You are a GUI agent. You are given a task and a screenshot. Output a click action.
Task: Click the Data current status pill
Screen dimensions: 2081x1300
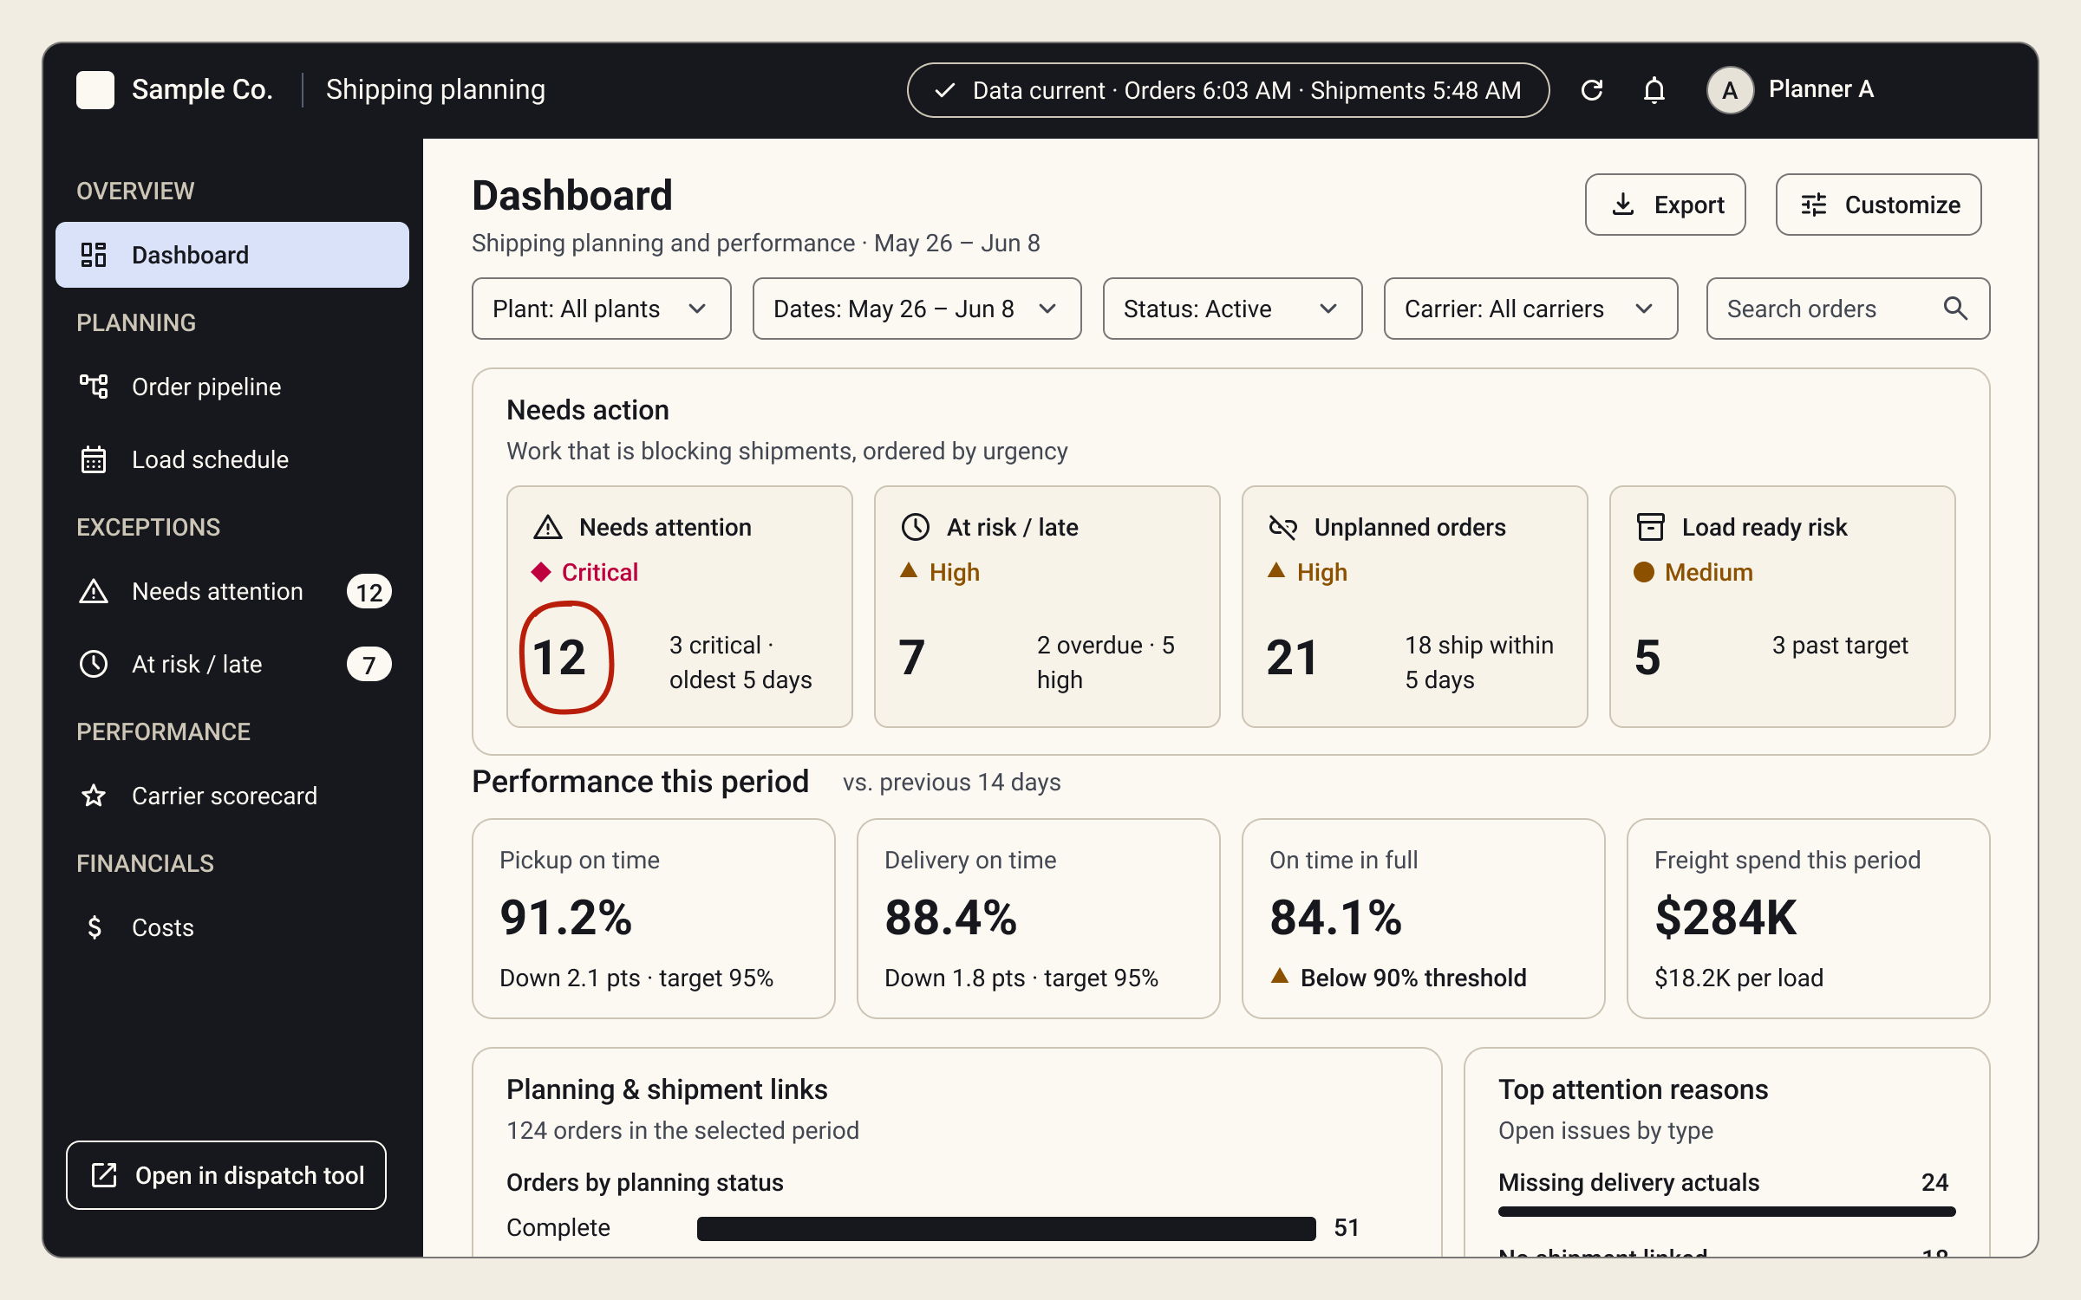click(x=1229, y=90)
